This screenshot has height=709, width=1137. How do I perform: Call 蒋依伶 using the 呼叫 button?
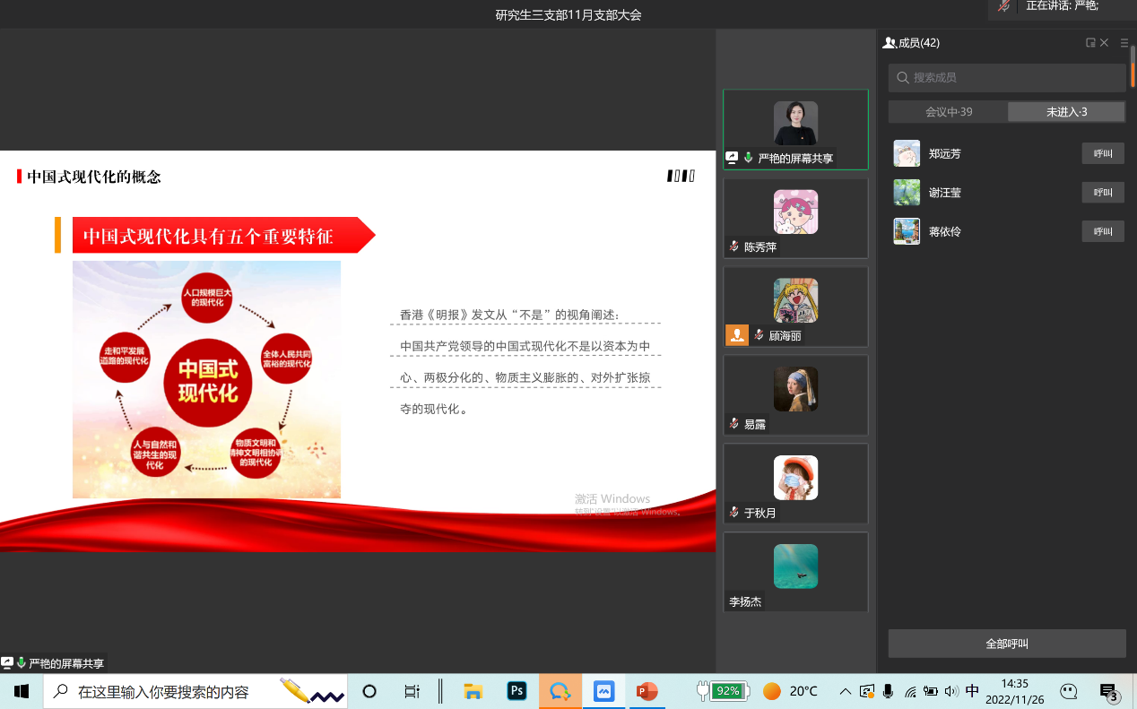click(x=1102, y=231)
